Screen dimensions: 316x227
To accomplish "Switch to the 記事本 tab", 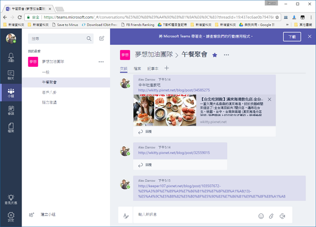I will tap(153, 68).
